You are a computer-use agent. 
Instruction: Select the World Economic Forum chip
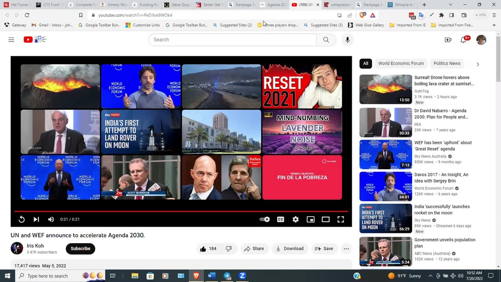coord(401,63)
